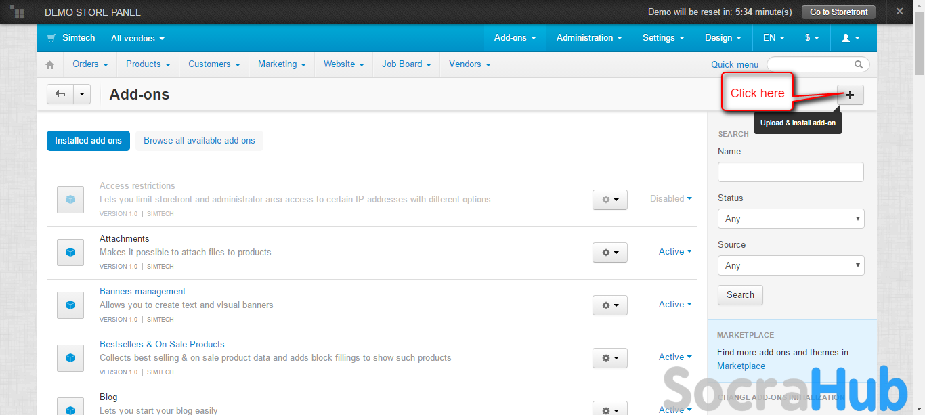Click the Name search input field

click(x=790, y=172)
